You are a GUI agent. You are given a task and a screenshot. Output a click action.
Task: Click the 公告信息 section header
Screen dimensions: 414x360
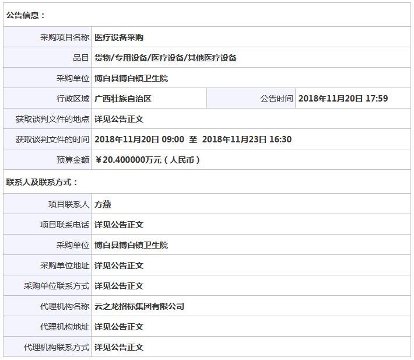pyautogui.click(x=26, y=15)
